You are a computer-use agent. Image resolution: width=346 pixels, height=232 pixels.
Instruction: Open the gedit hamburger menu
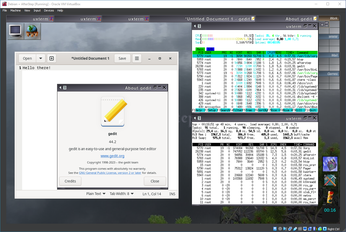(137, 59)
